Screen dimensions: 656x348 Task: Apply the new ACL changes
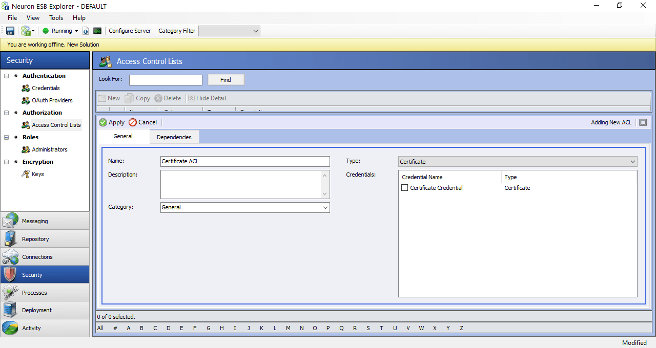pyautogui.click(x=112, y=122)
